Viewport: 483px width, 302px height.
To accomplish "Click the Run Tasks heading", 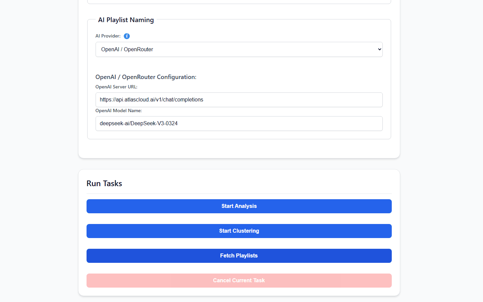I will [104, 183].
